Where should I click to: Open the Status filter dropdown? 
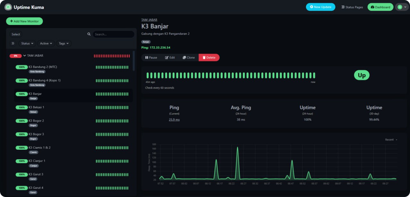(x=27, y=43)
